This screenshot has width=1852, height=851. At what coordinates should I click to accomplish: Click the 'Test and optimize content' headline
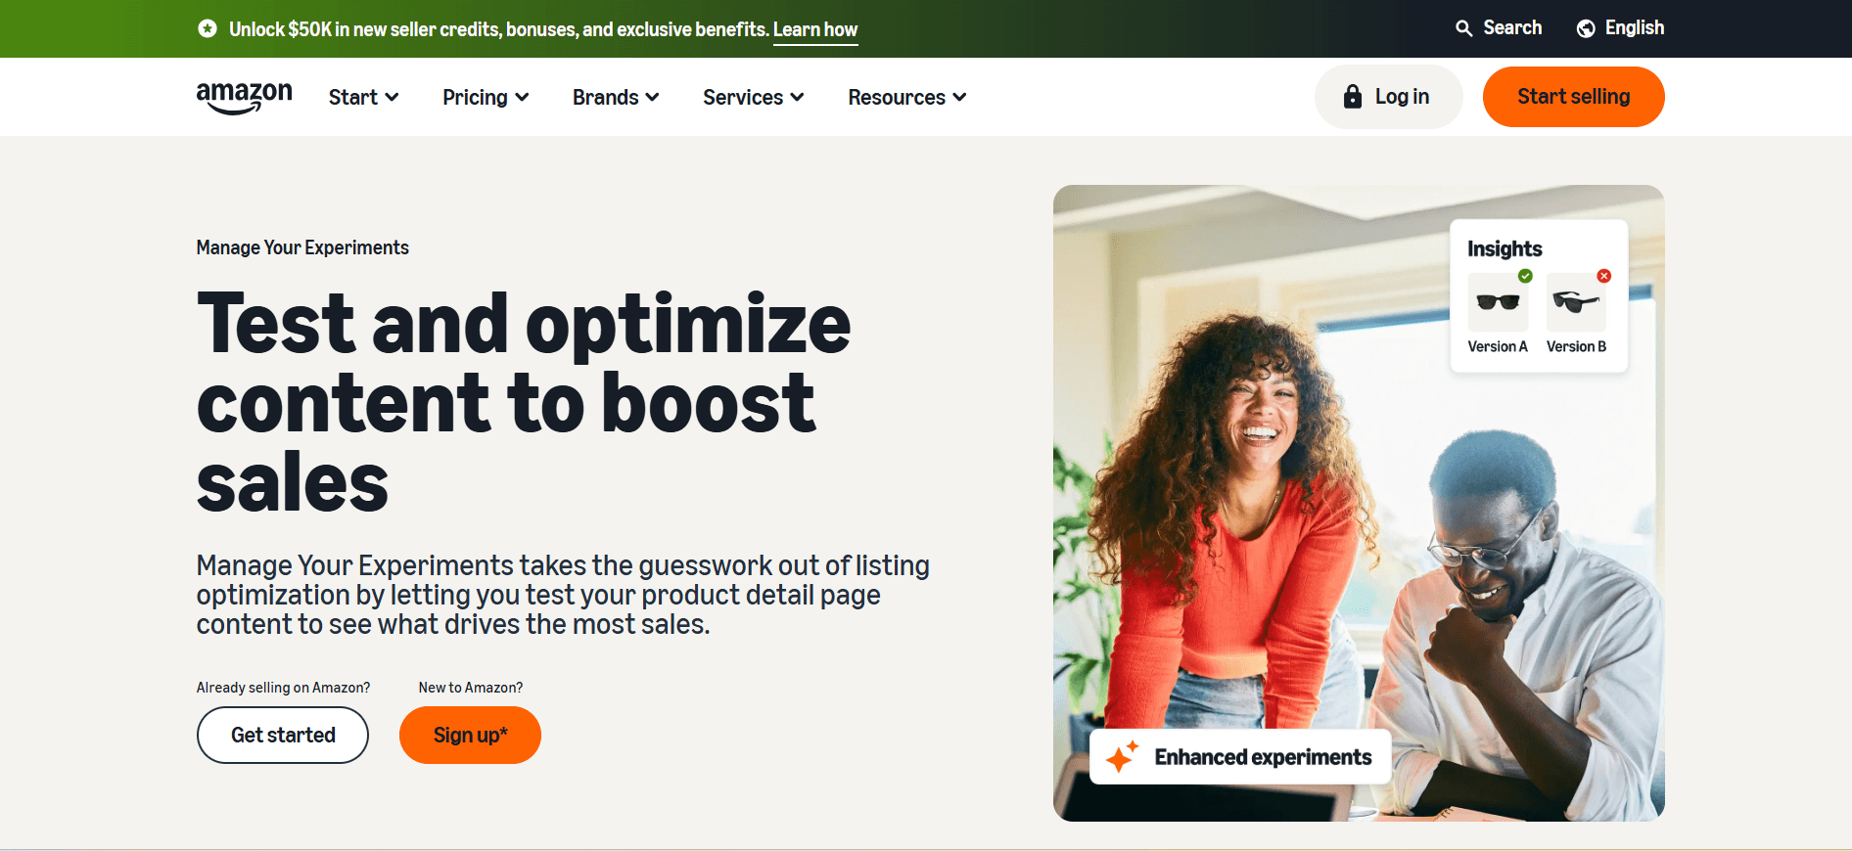pyautogui.click(x=524, y=402)
